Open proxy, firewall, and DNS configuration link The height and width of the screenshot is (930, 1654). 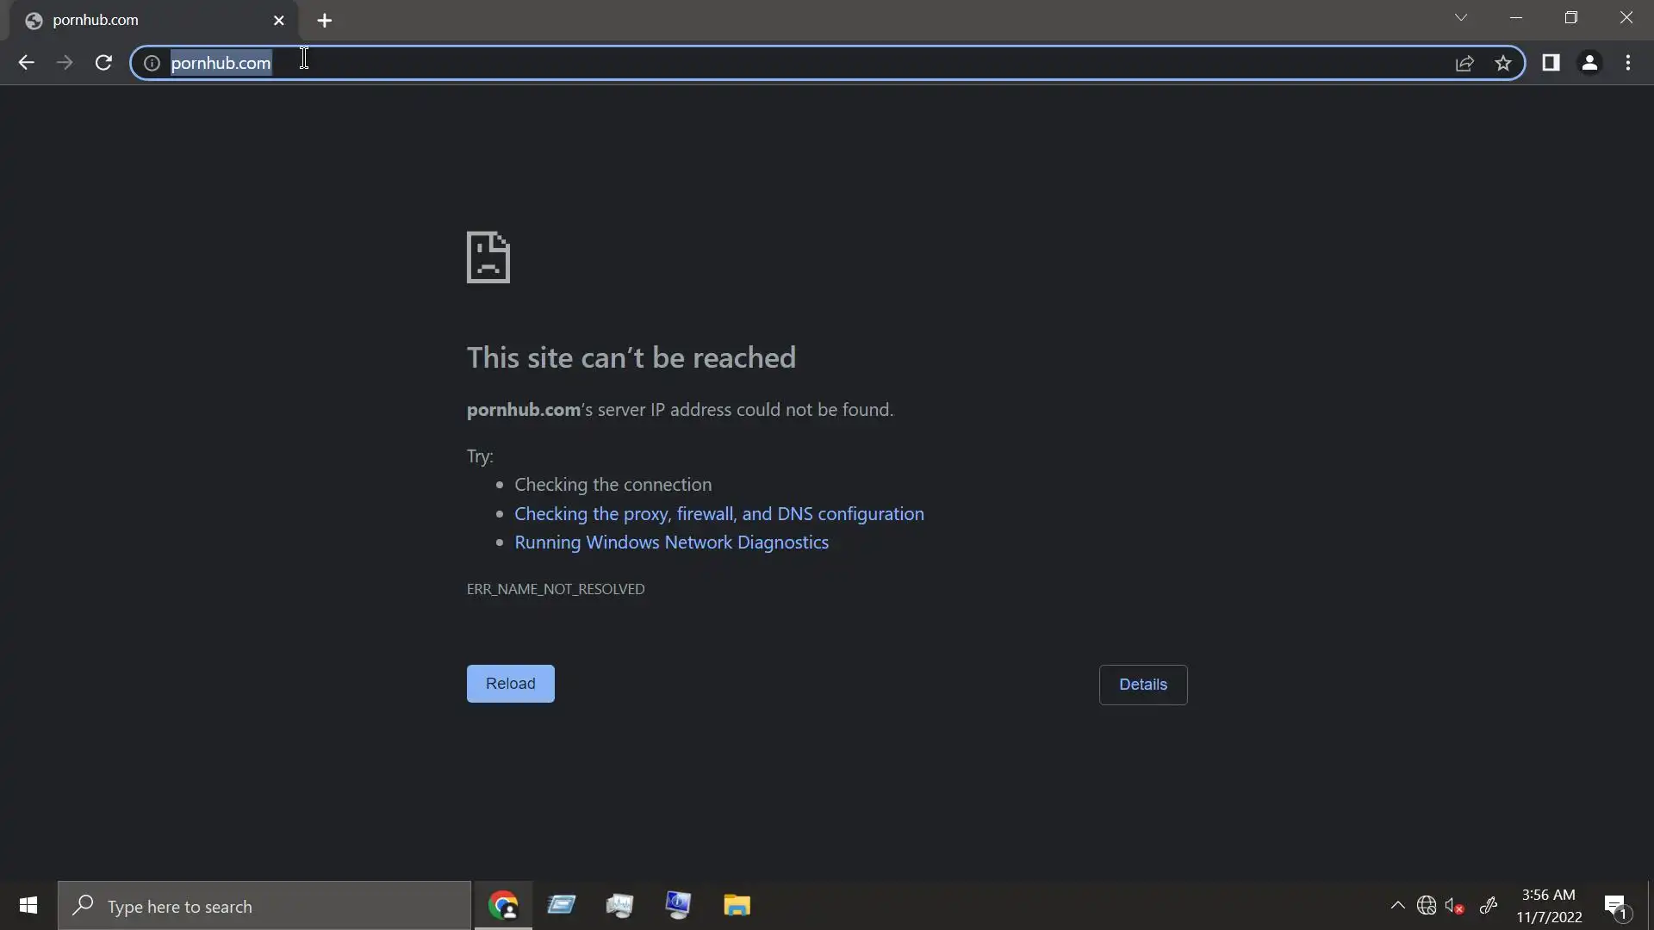718,514
